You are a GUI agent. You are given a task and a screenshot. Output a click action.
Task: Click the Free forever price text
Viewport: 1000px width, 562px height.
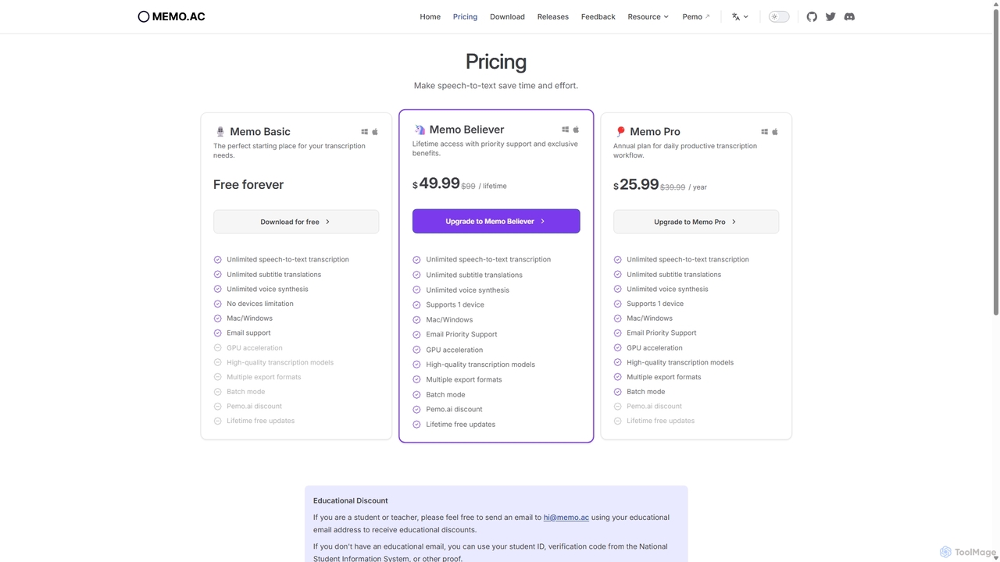(x=248, y=185)
